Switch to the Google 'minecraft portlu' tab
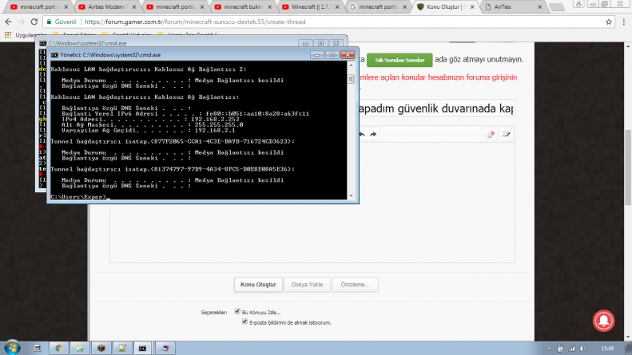 pos(377,7)
